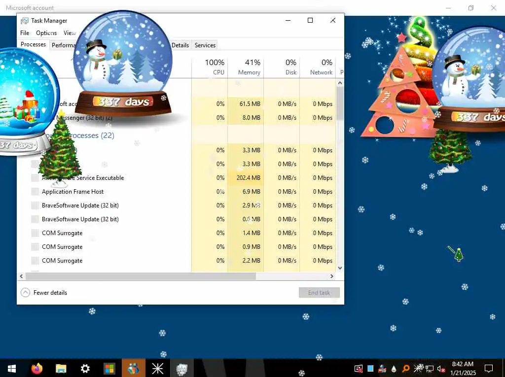Click the vertical scrollbar thumb

point(340,104)
